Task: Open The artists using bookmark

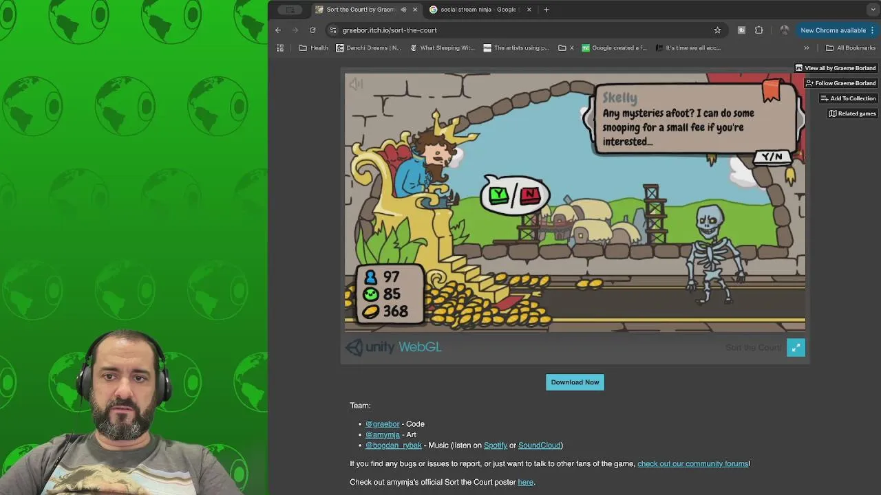Action: tap(516, 48)
